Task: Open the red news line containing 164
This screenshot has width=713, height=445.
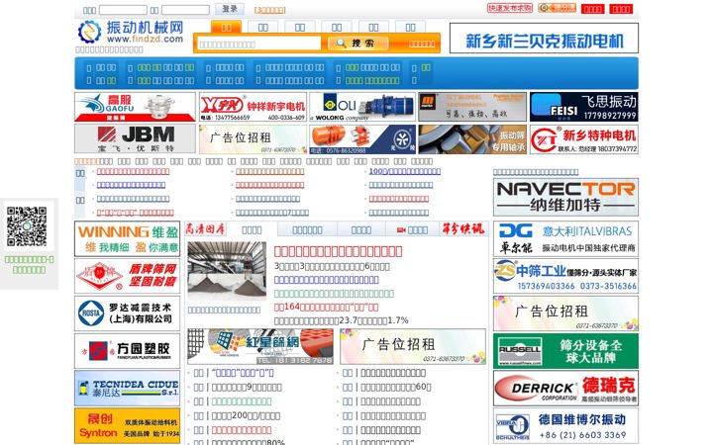Action: coord(326,307)
